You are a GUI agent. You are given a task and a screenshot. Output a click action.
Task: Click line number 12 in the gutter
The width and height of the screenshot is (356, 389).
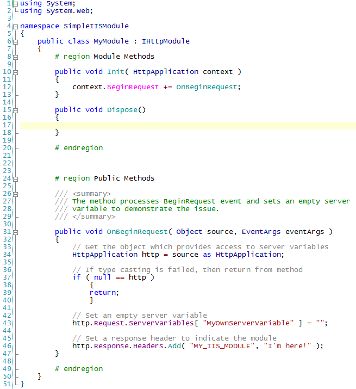pos(7,87)
